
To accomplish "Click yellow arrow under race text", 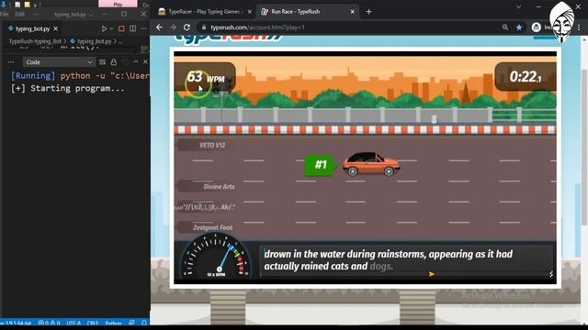I will 431,274.
